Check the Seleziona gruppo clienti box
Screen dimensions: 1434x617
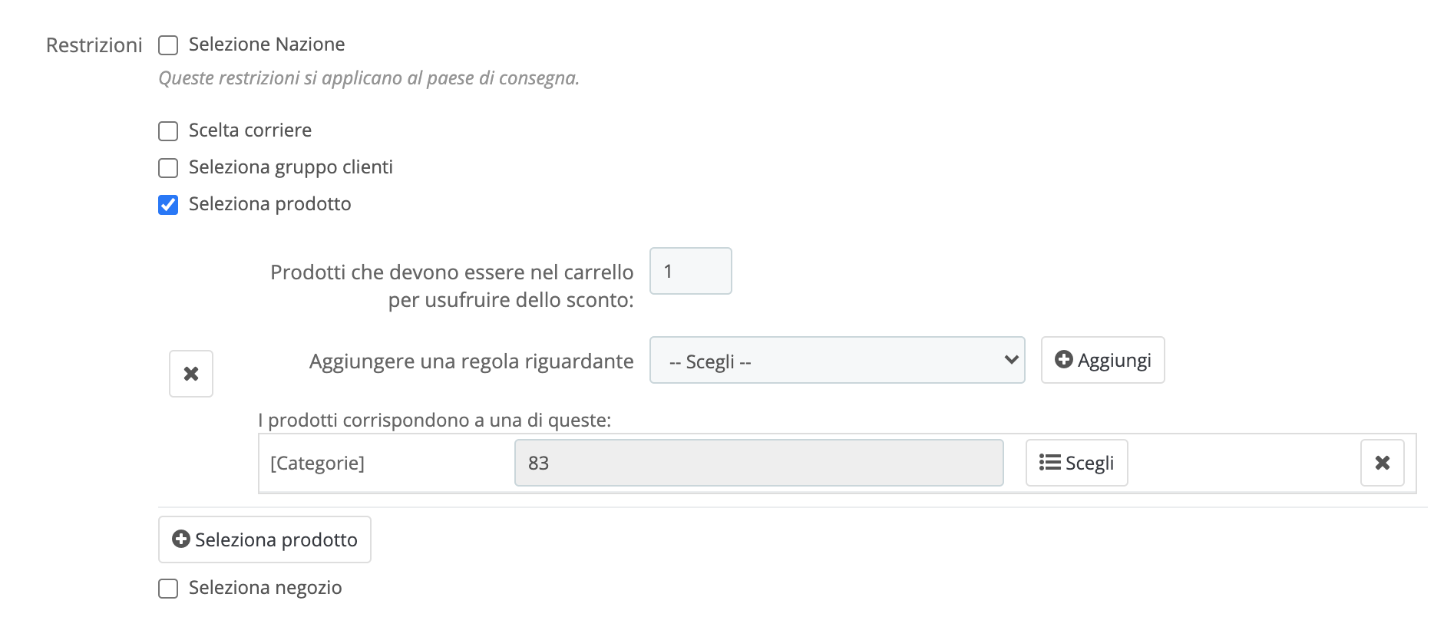(x=168, y=168)
